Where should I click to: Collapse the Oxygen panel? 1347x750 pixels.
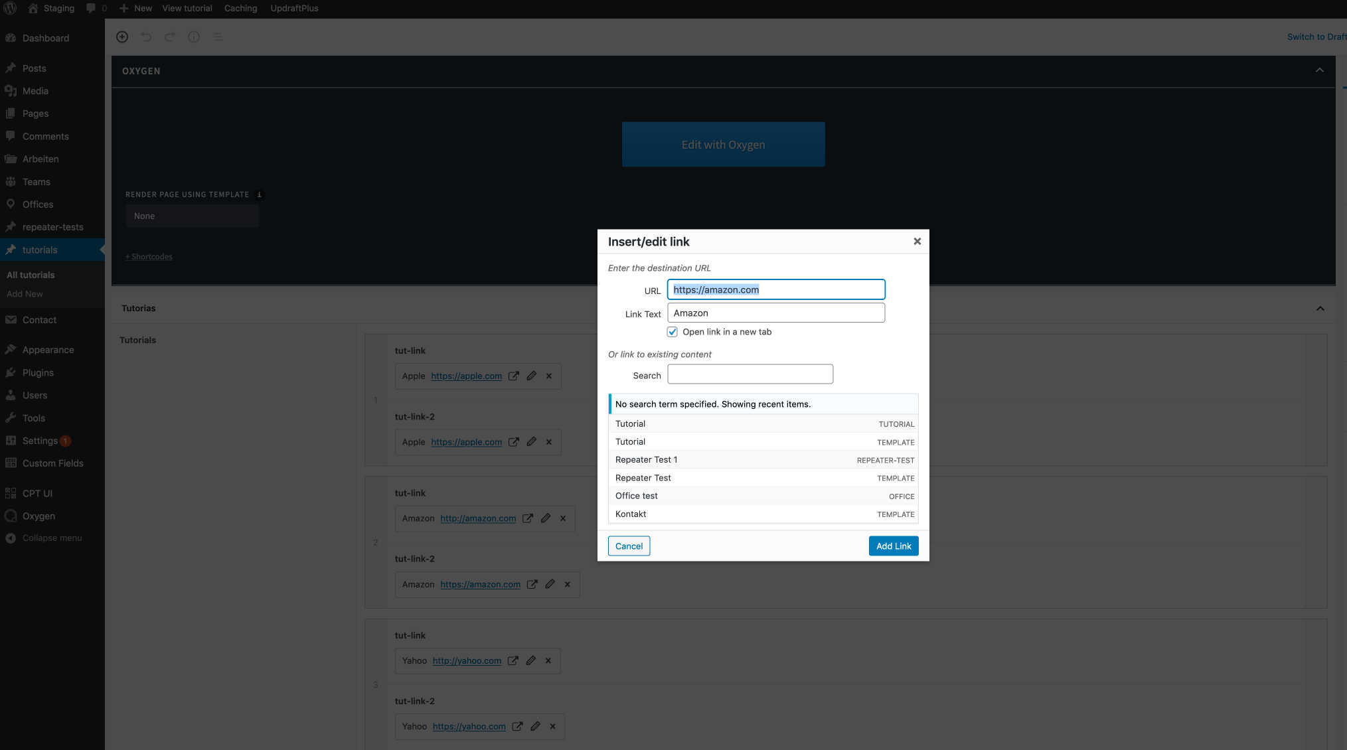[1320, 70]
